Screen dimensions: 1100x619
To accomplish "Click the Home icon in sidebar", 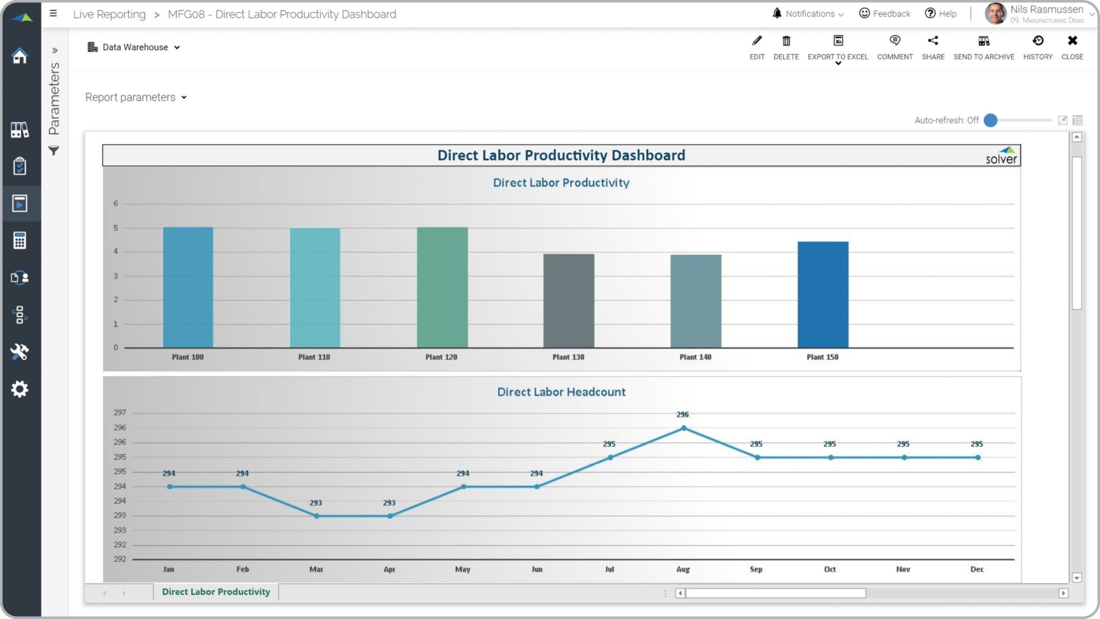I will click(20, 55).
